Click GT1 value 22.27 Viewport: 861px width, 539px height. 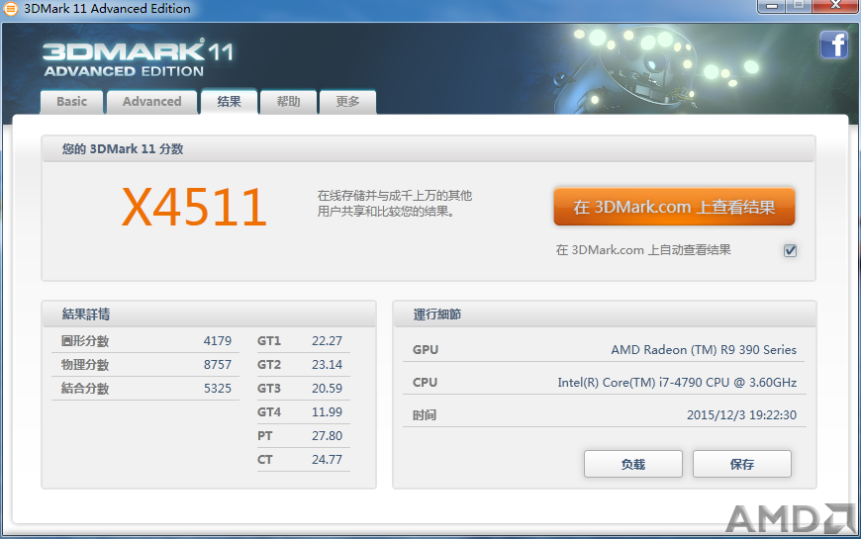point(327,341)
